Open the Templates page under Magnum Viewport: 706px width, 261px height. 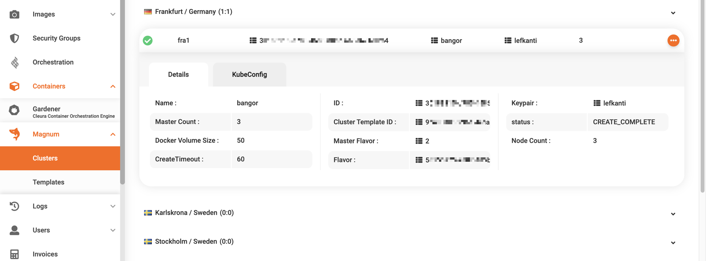49,182
